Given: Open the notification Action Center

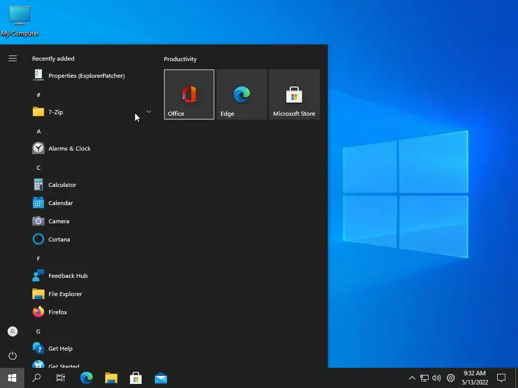Looking at the screenshot, I should pyautogui.click(x=501, y=378).
